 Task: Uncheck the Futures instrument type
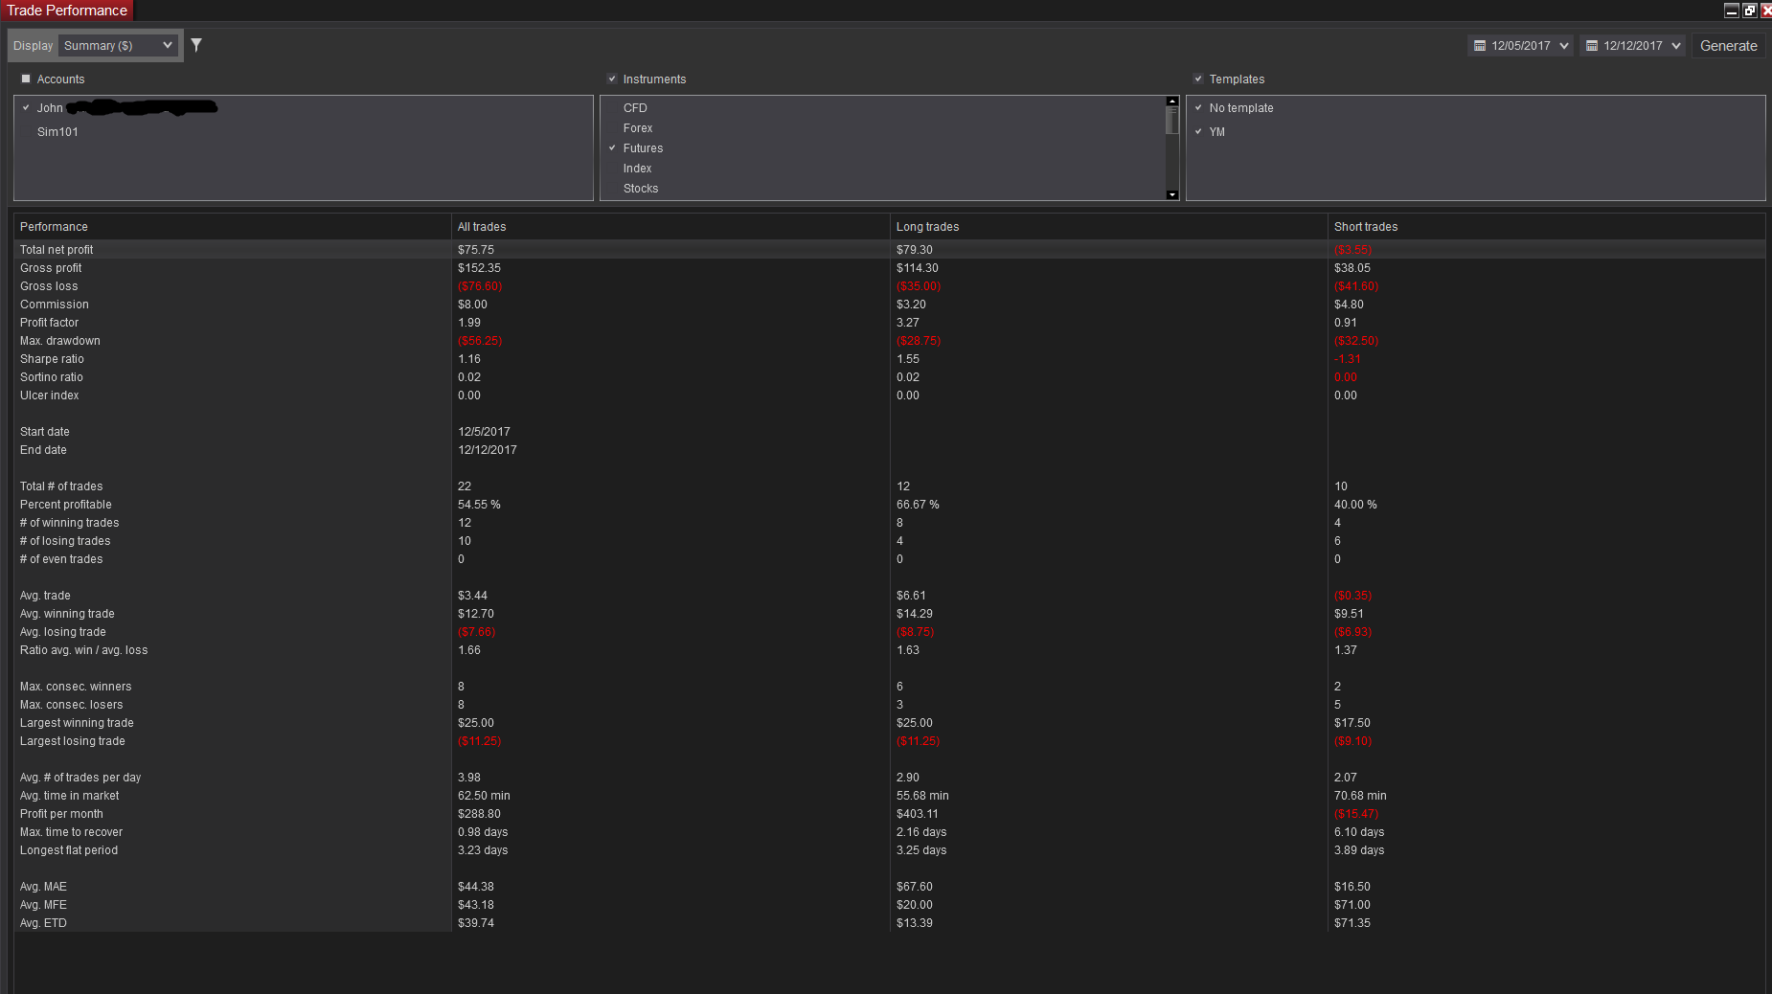(x=612, y=147)
